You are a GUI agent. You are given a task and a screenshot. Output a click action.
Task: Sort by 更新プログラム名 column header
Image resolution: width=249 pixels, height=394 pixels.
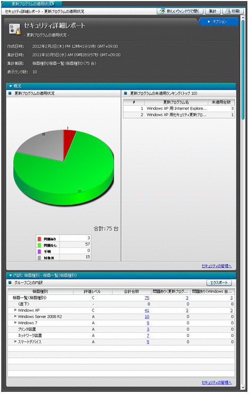[x=176, y=102]
